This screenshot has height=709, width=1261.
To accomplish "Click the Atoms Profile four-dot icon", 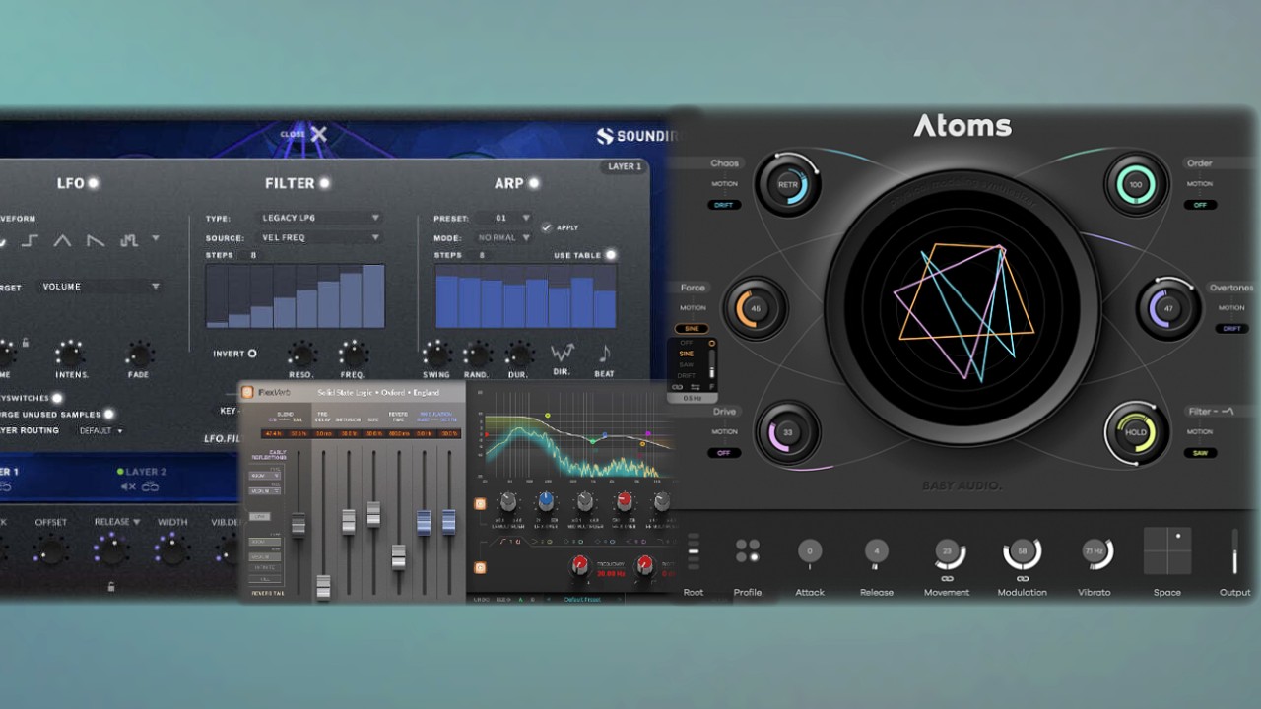I will tap(747, 550).
